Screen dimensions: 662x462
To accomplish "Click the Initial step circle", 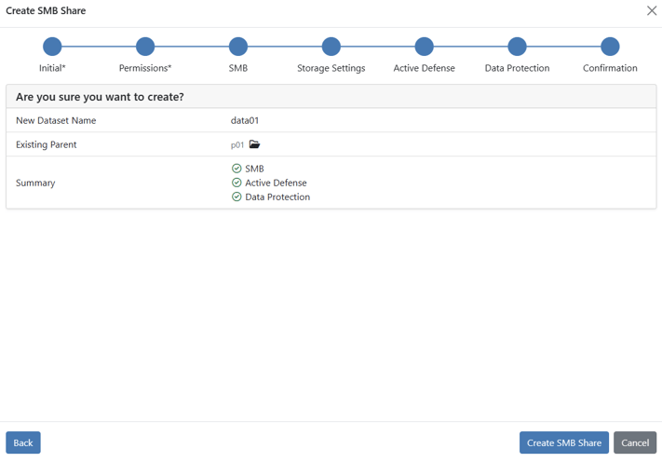I will (52, 47).
